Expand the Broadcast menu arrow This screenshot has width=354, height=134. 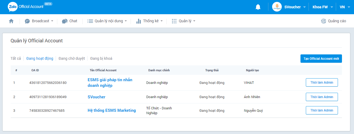point(52,21)
